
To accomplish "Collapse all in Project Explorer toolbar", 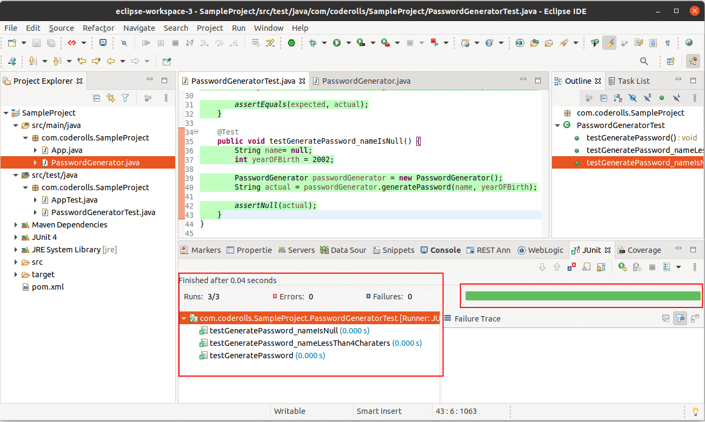I will 96,98.
